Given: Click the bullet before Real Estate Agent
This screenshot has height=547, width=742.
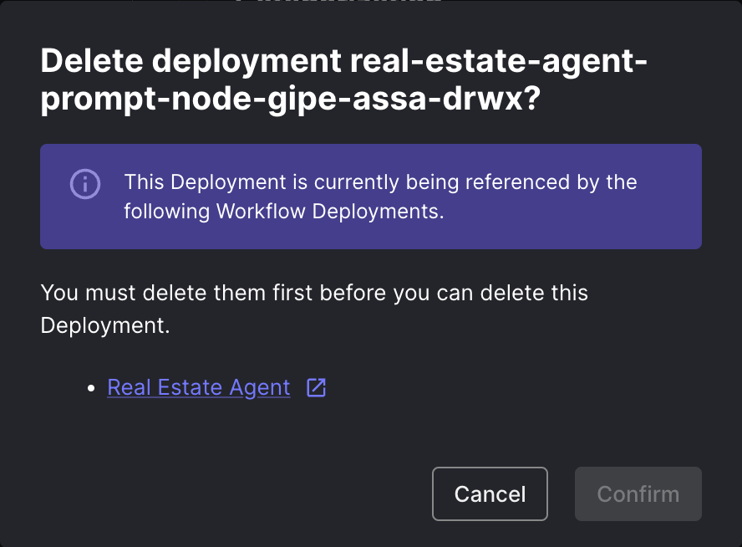Looking at the screenshot, I should coord(92,389).
